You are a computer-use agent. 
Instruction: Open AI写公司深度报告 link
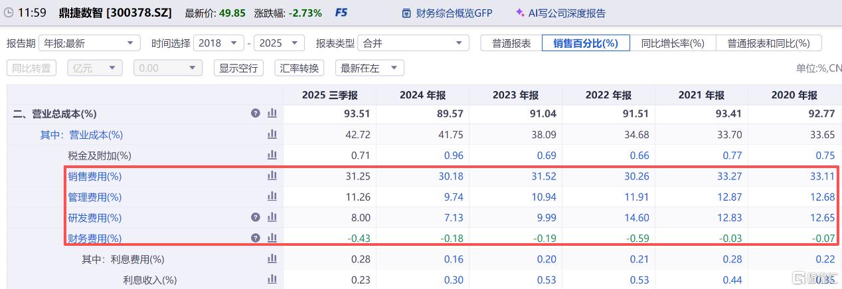point(567,13)
